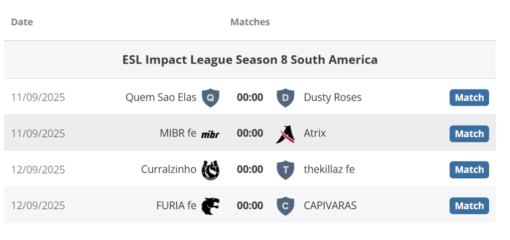
Task: Open Match button for MIBR fe vs Atrix
Action: tap(469, 134)
